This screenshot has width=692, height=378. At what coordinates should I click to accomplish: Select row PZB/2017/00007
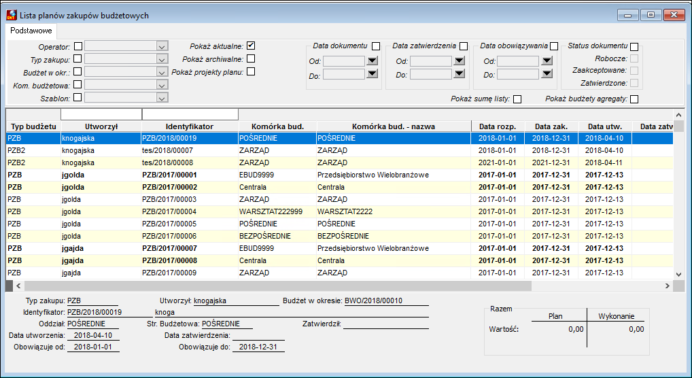[x=339, y=248]
